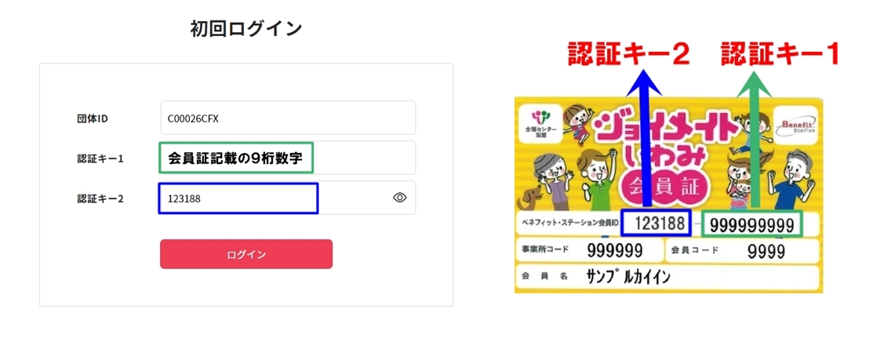
Task: Click the red 認証キー2 heading label
Action: click(628, 55)
